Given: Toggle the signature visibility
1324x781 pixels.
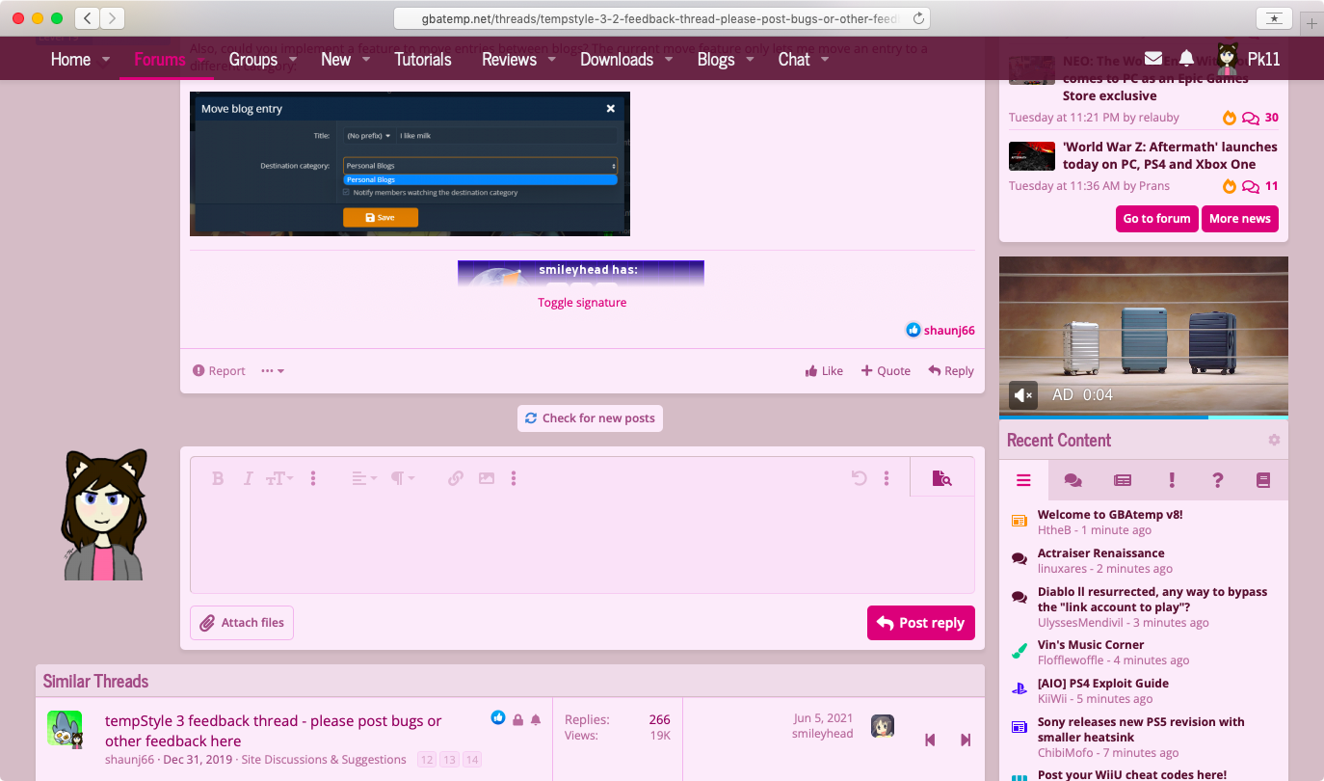Looking at the screenshot, I should tap(582, 303).
